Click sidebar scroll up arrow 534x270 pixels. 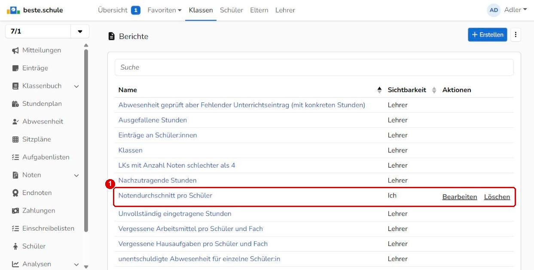coord(86,45)
